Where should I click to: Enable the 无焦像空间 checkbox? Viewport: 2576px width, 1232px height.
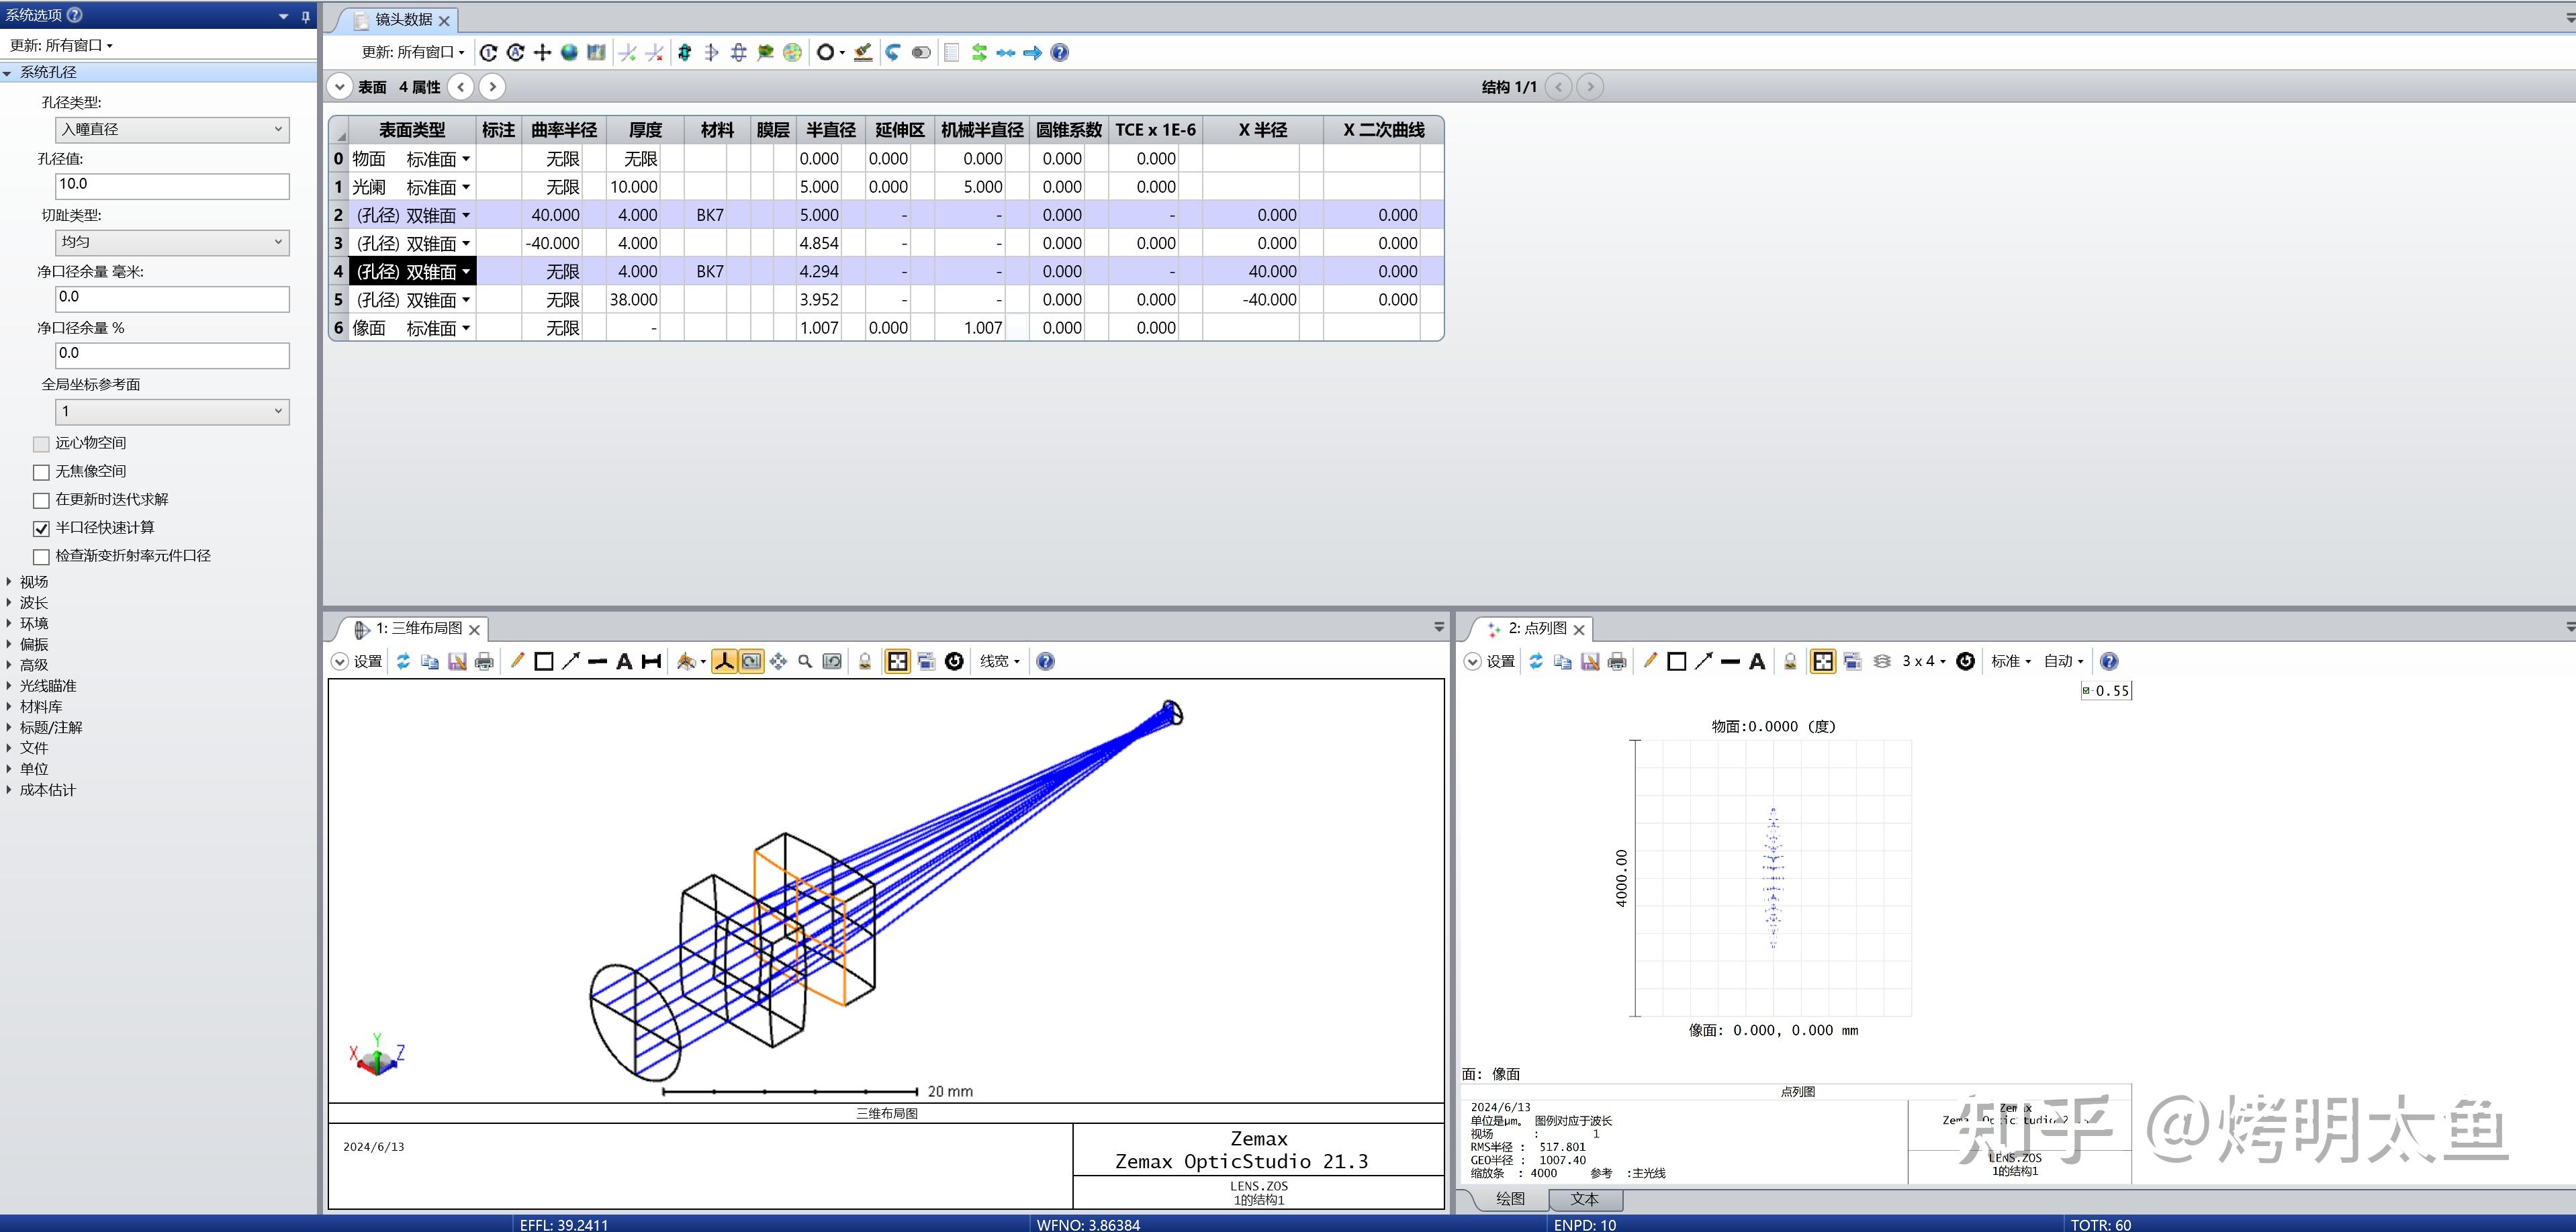click(42, 472)
